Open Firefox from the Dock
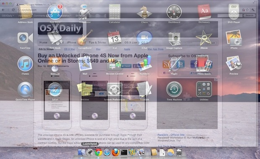 (x=115, y=152)
